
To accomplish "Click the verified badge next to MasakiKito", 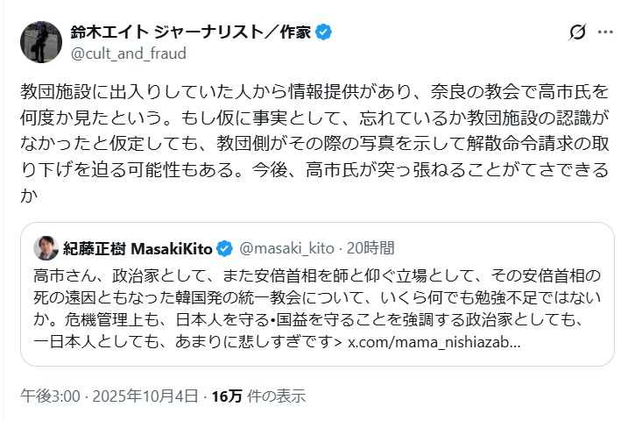I will (x=224, y=248).
